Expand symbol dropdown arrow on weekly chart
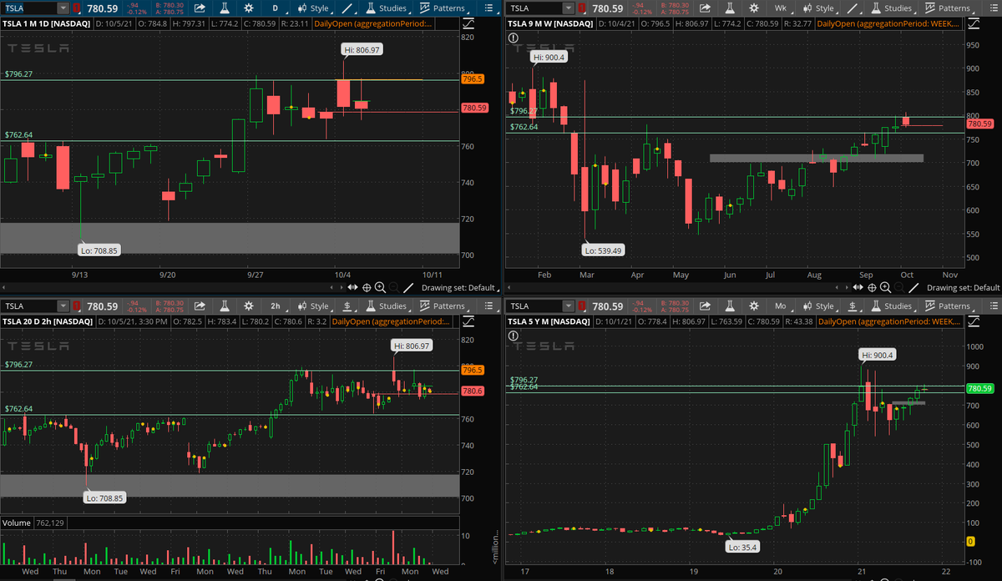 (x=567, y=8)
